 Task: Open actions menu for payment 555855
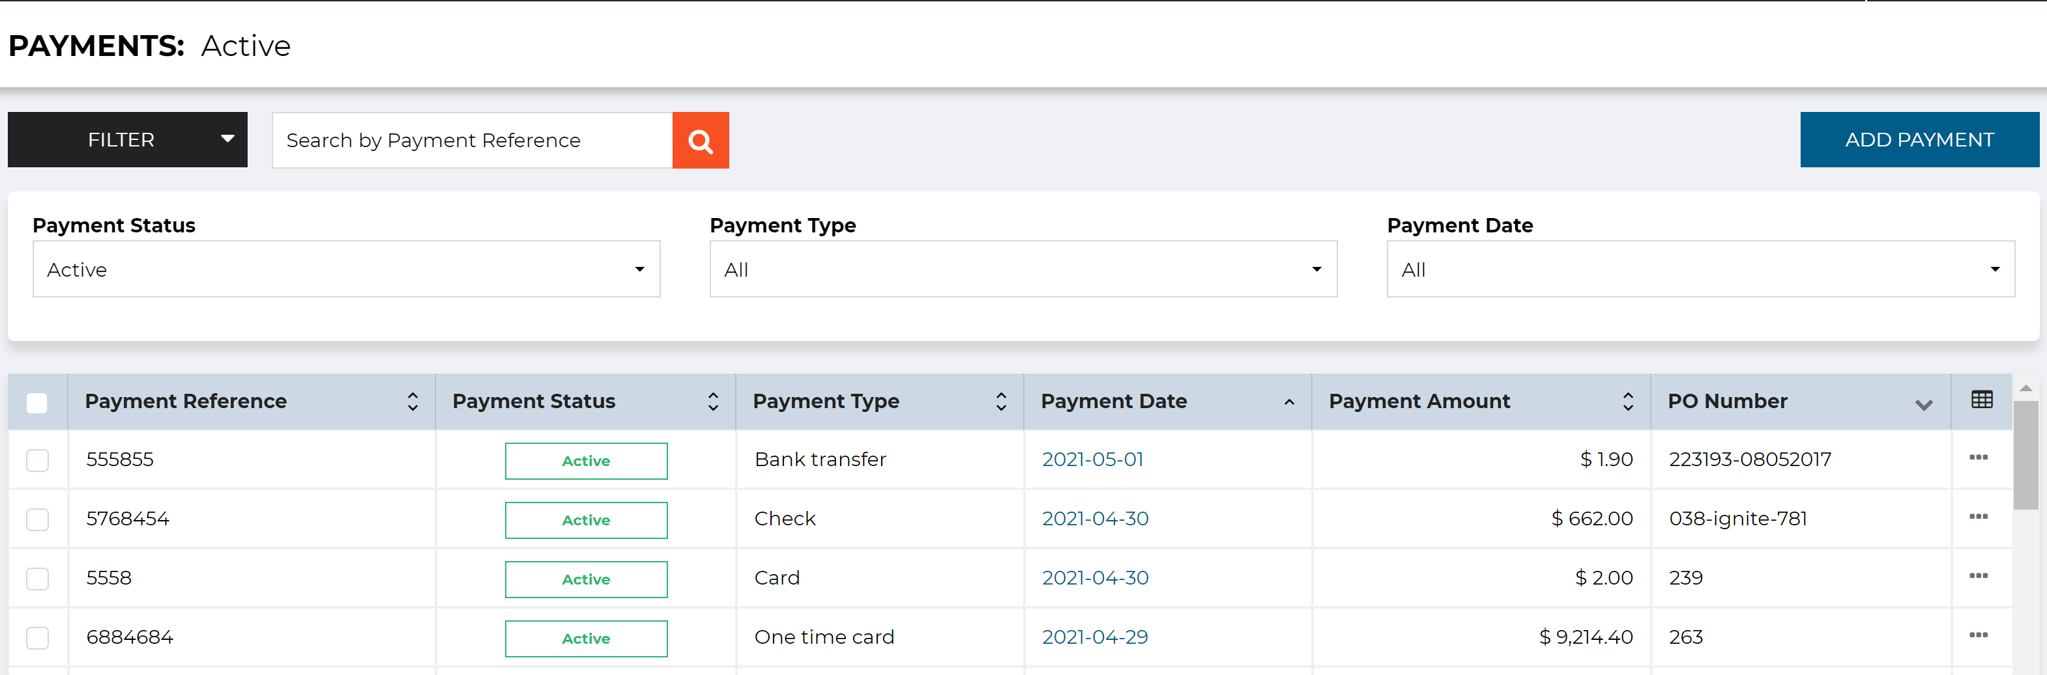(1978, 458)
